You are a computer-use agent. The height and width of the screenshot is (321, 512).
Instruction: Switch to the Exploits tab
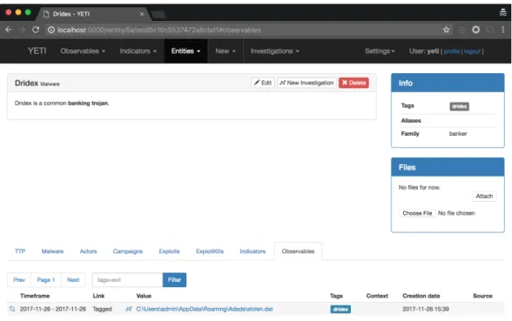point(169,251)
